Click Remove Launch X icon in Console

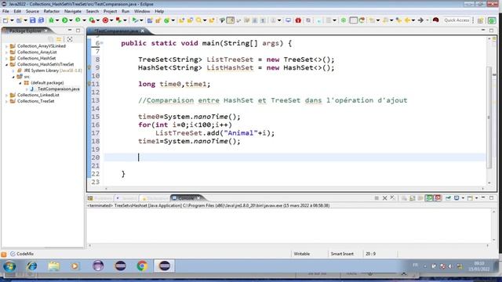point(385,198)
